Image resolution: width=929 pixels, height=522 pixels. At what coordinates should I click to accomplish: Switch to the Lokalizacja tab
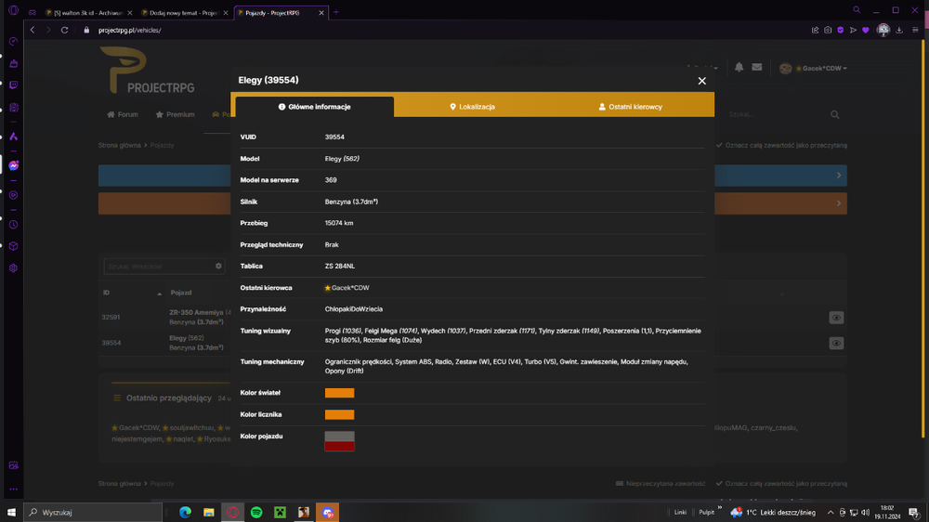tap(472, 107)
